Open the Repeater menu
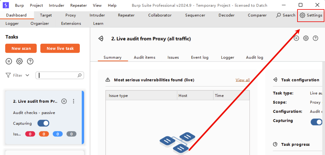This screenshot has height=155, width=325. (78, 5)
